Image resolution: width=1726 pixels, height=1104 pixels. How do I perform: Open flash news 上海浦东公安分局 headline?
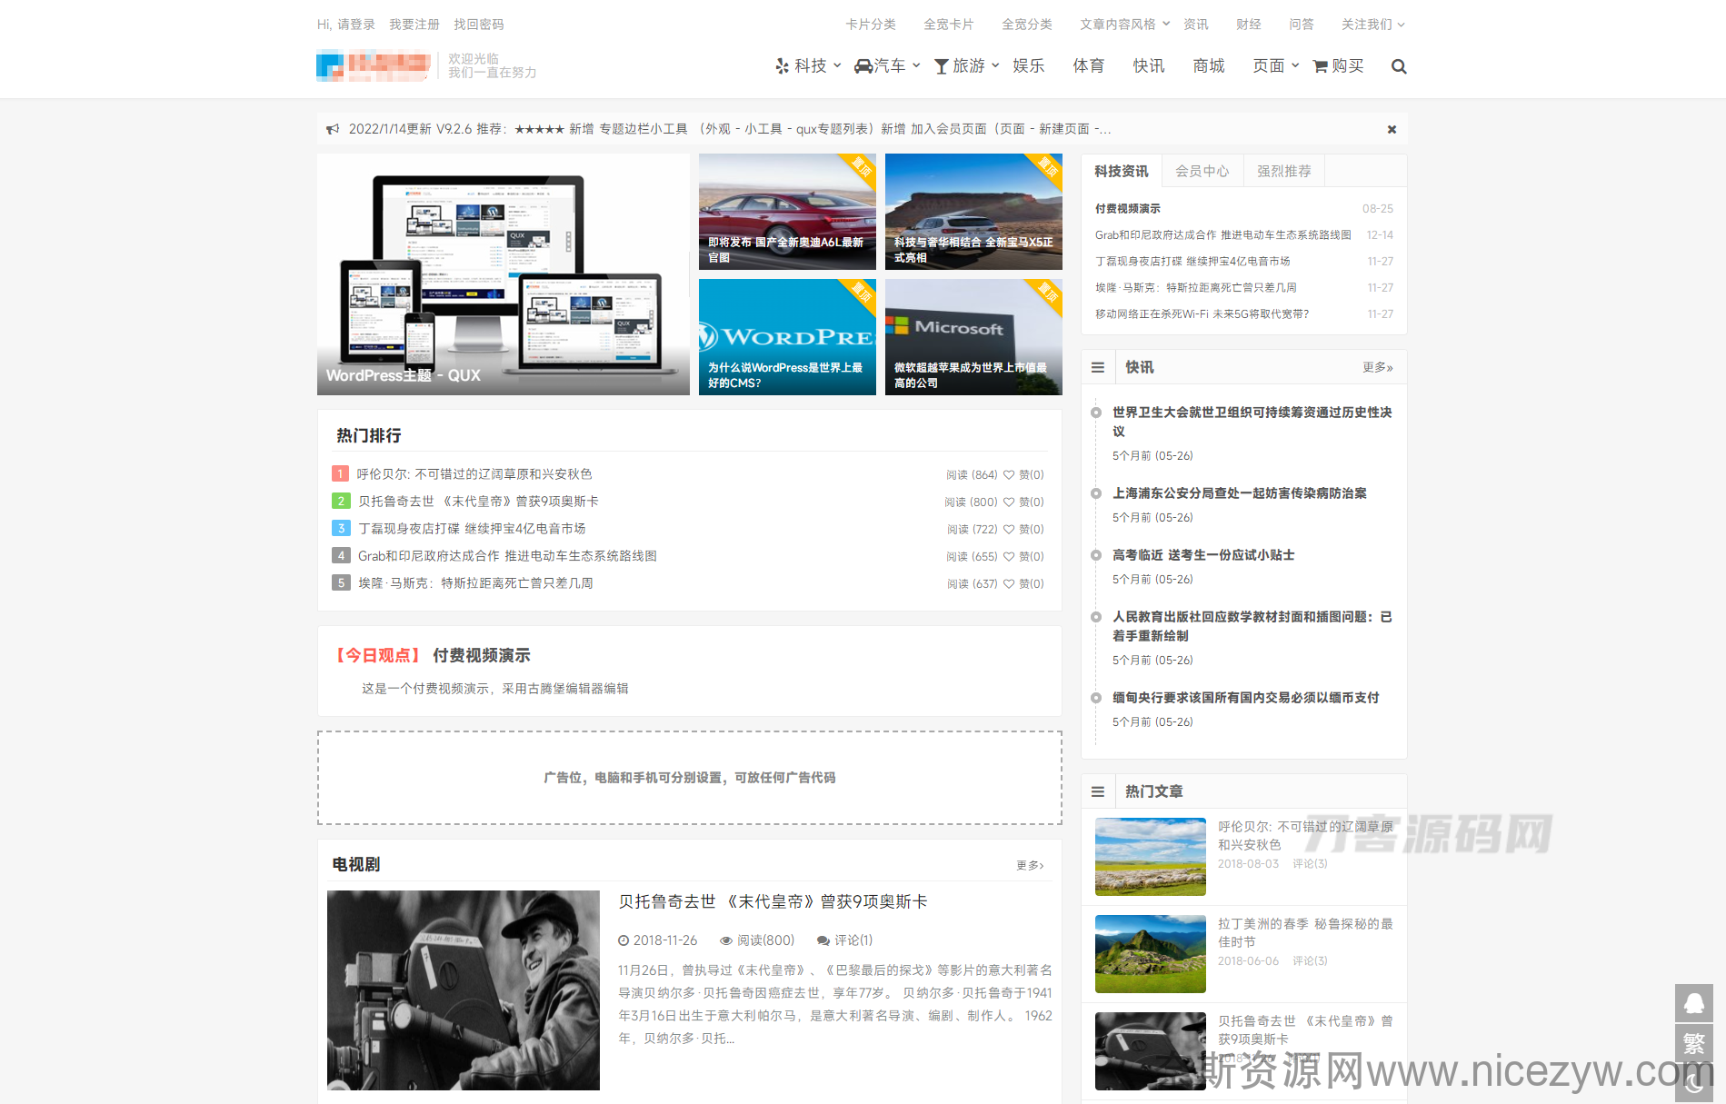(x=1240, y=493)
